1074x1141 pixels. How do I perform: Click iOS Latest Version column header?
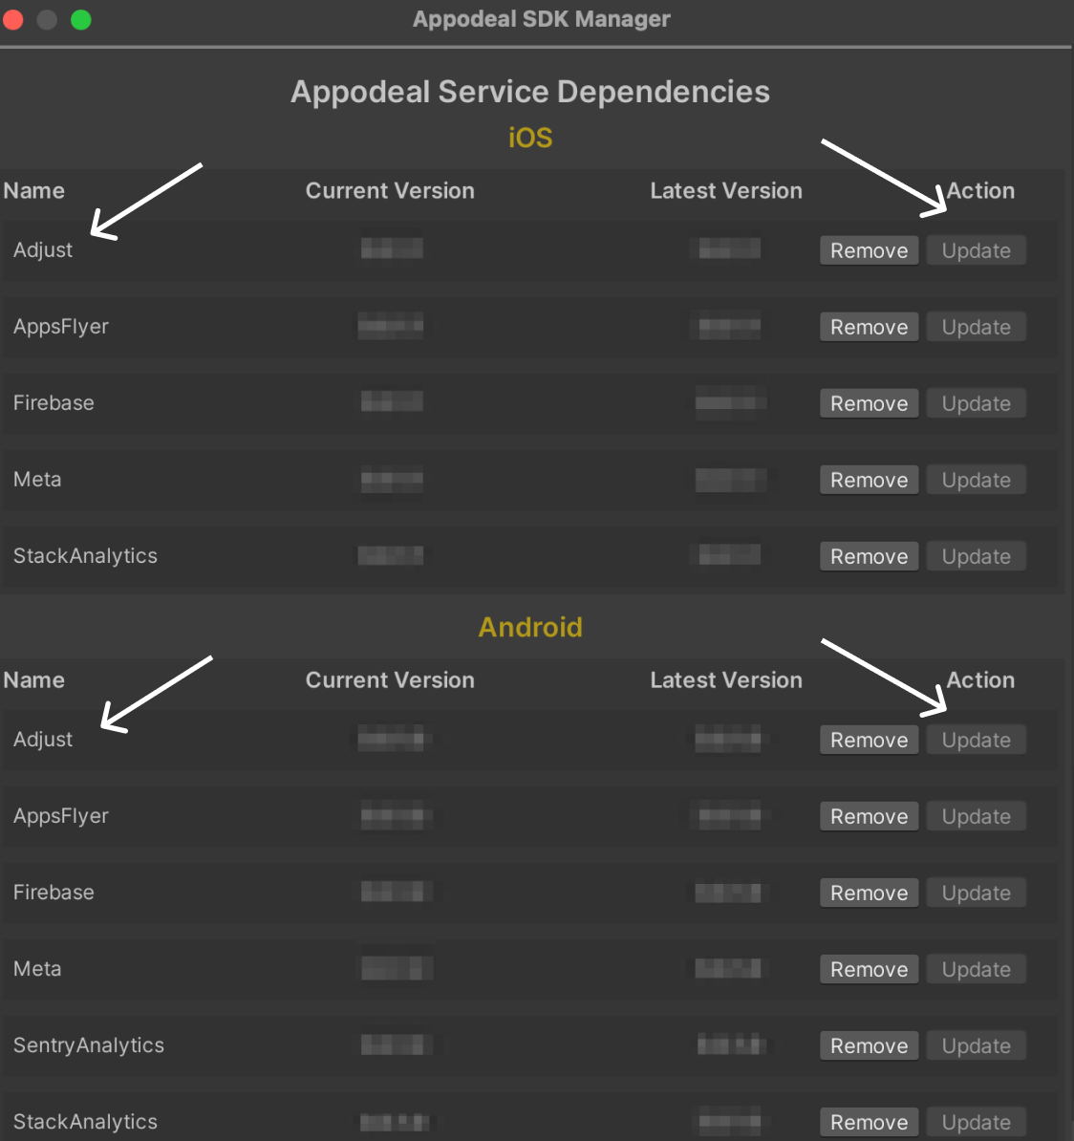click(x=725, y=191)
